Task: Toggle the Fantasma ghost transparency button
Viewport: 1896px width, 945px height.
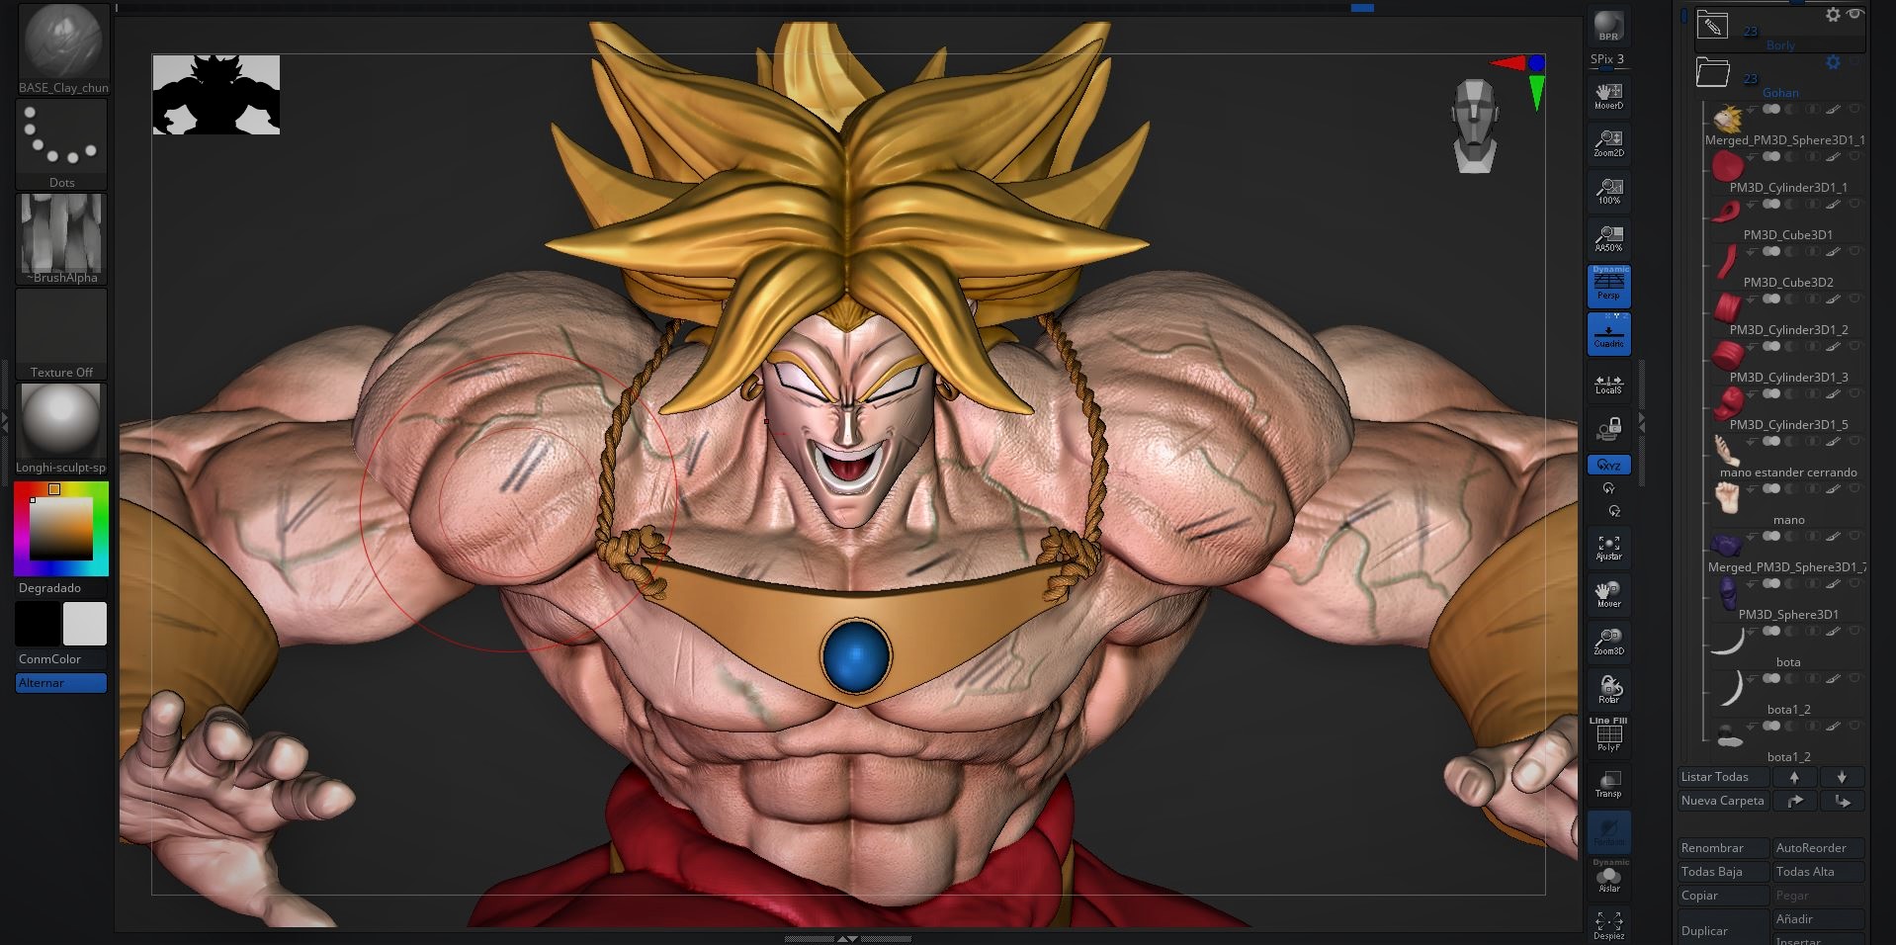Action: (x=1608, y=831)
